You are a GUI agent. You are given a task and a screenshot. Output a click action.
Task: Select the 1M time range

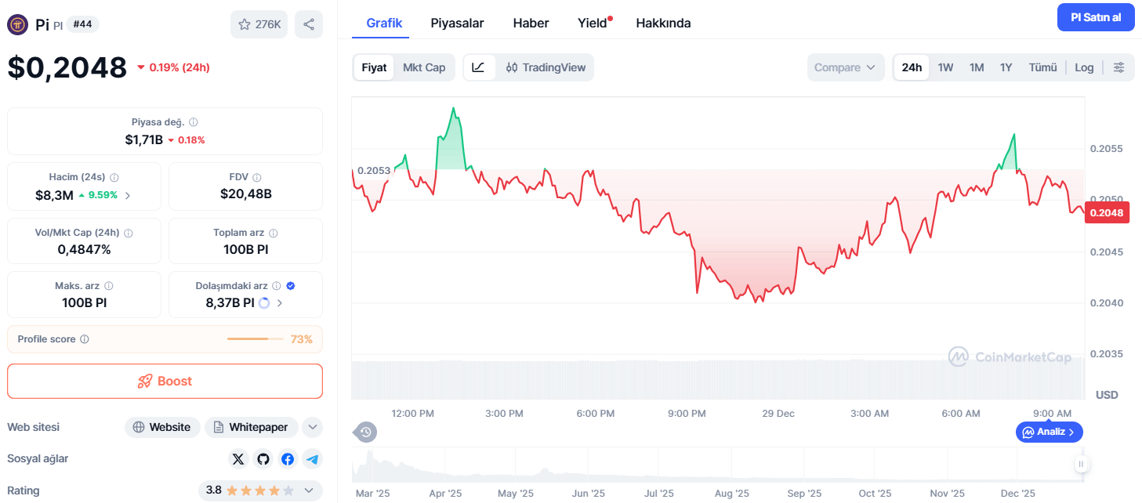977,67
